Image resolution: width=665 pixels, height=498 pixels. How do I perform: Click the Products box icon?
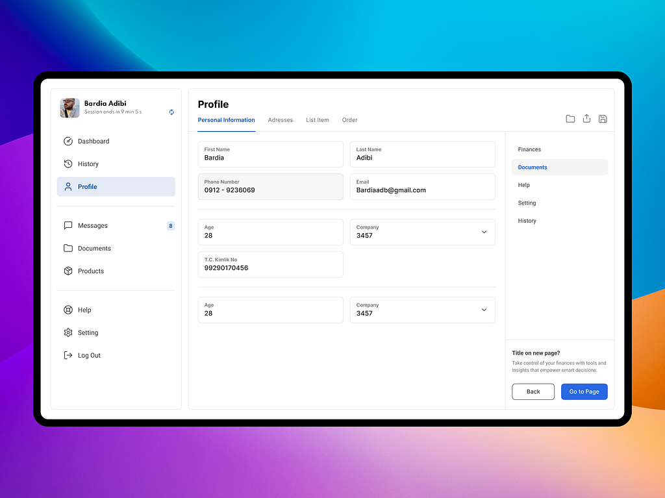click(68, 271)
